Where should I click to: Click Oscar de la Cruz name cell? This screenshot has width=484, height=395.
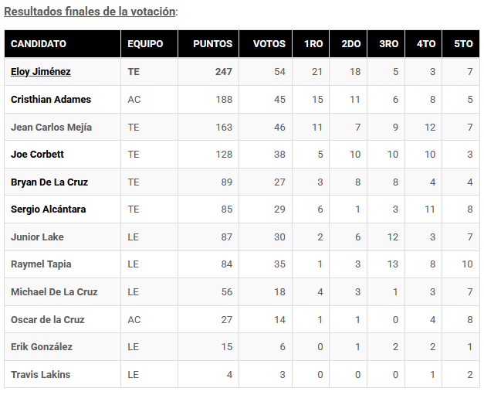(48, 320)
